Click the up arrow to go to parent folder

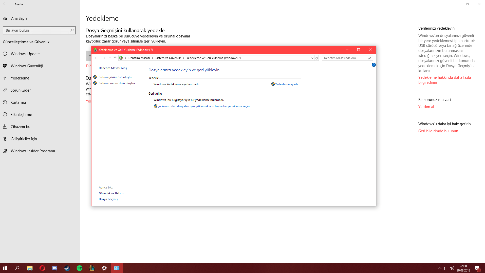point(115,58)
